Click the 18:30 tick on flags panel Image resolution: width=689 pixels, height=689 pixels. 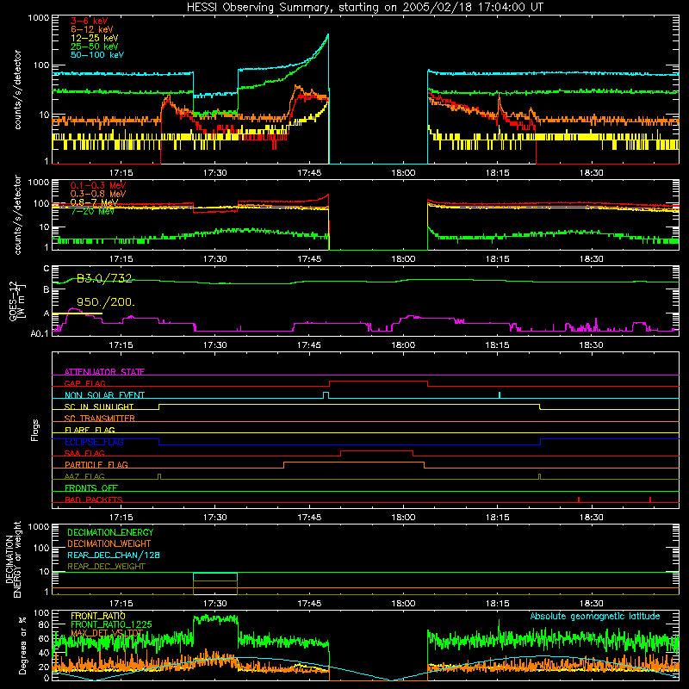tap(591, 518)
